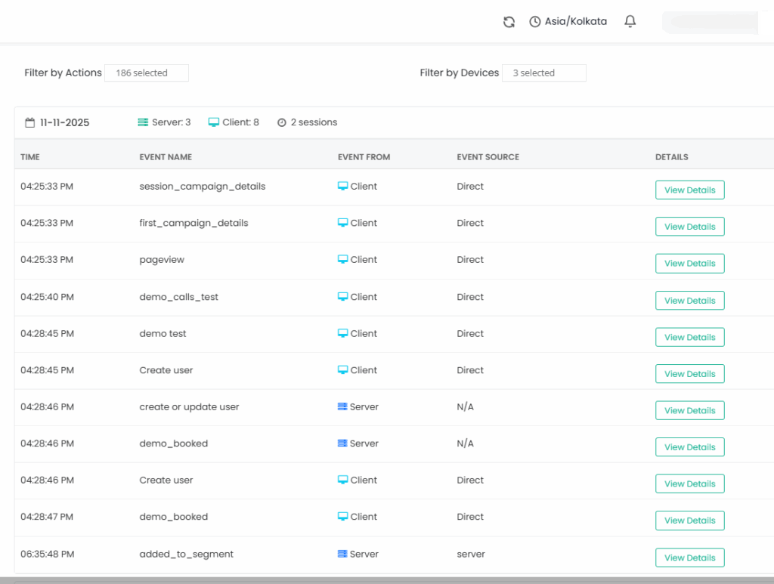The width and height of the screenshot is (774, 584).
Task: Open notifications via the bell icon
Action: [630, 21]
